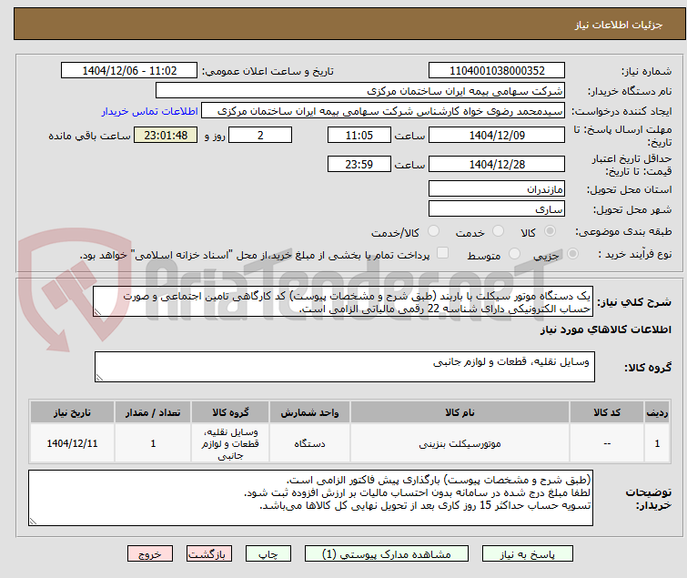
Task: Click the buyer organization name field
Action: pyautogui.click(x=360, y=91)
